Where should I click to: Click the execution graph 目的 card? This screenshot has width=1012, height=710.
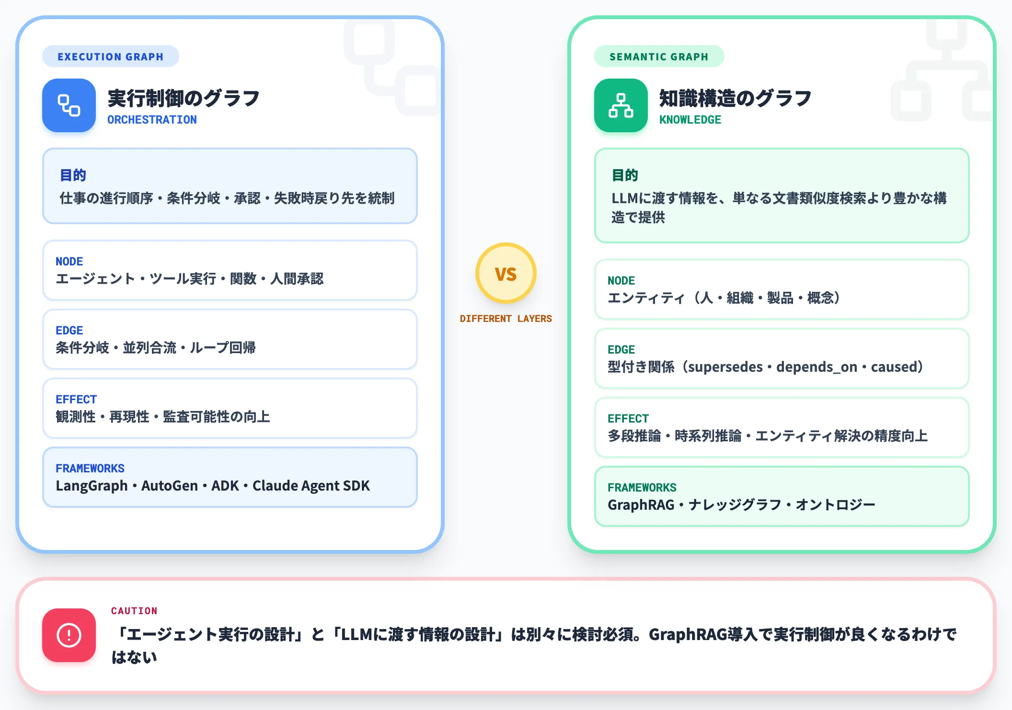tap(230, 186)
